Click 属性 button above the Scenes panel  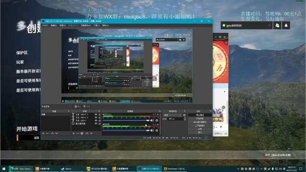[78, 107]
